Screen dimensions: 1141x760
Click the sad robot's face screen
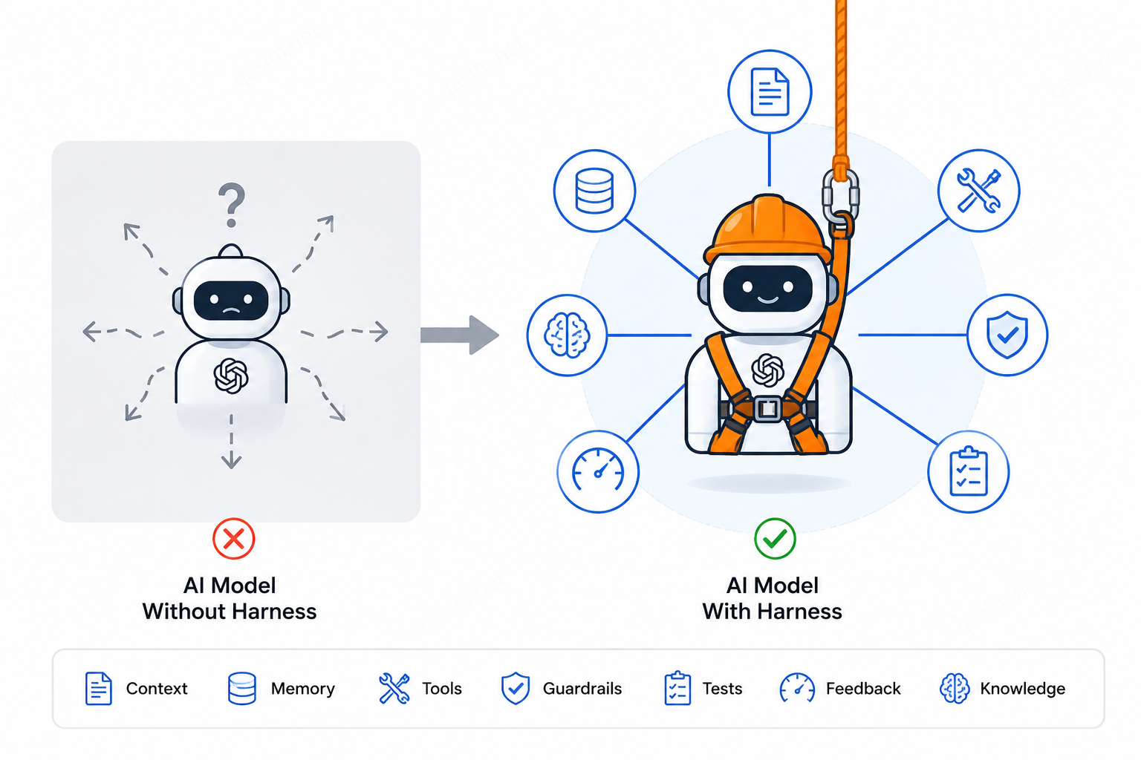[x=231, y=301]
